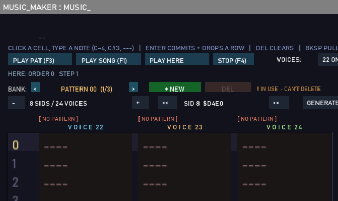Go to next bank pattern arrow
The image size is (338, 201).
pyautogui.click(x=133, y=87)
